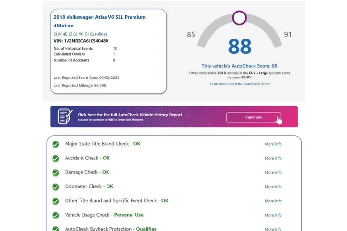
Task: Click the gauge maximum value 91
Action: click(x=288, y=35)
